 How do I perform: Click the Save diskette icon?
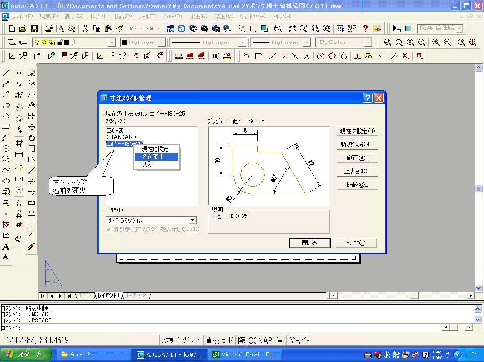[34, 29]
